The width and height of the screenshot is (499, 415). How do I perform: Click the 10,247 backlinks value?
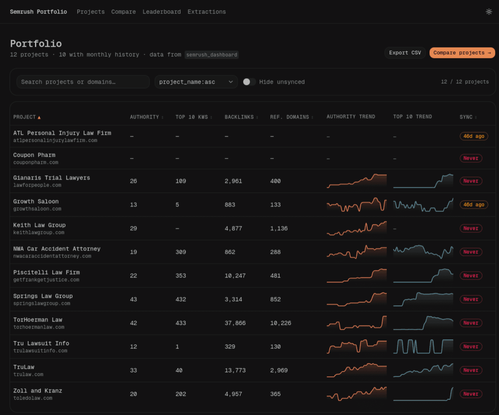235,276
